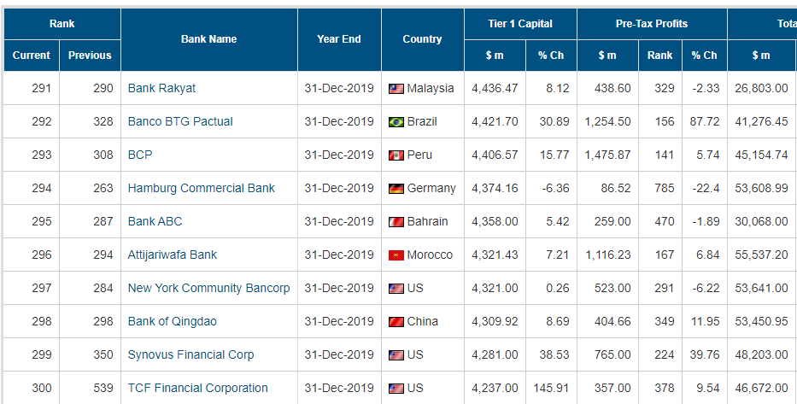Click total assets value 46,672.00
Image resolution: width=797 pixels, height=404 pixels.
pos(761,388)
